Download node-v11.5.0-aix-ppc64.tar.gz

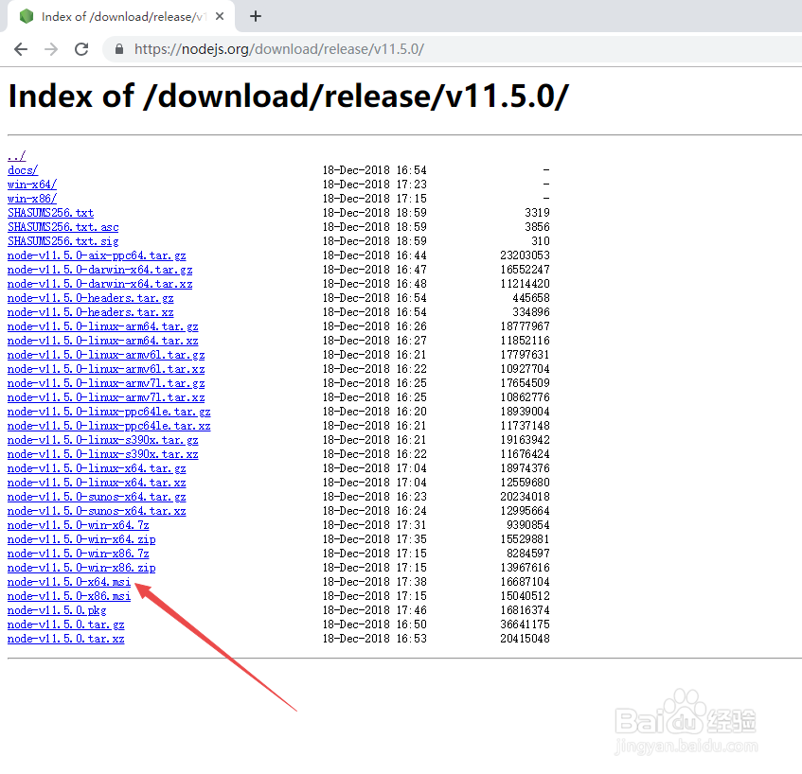pos(97,255)
